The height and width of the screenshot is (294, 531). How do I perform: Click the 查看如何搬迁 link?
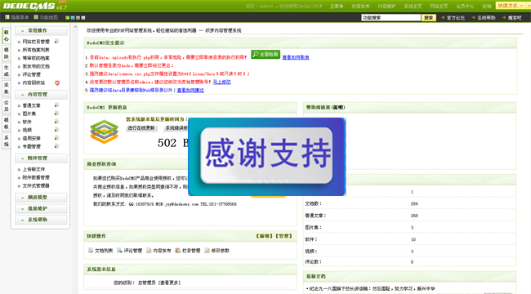190,91
